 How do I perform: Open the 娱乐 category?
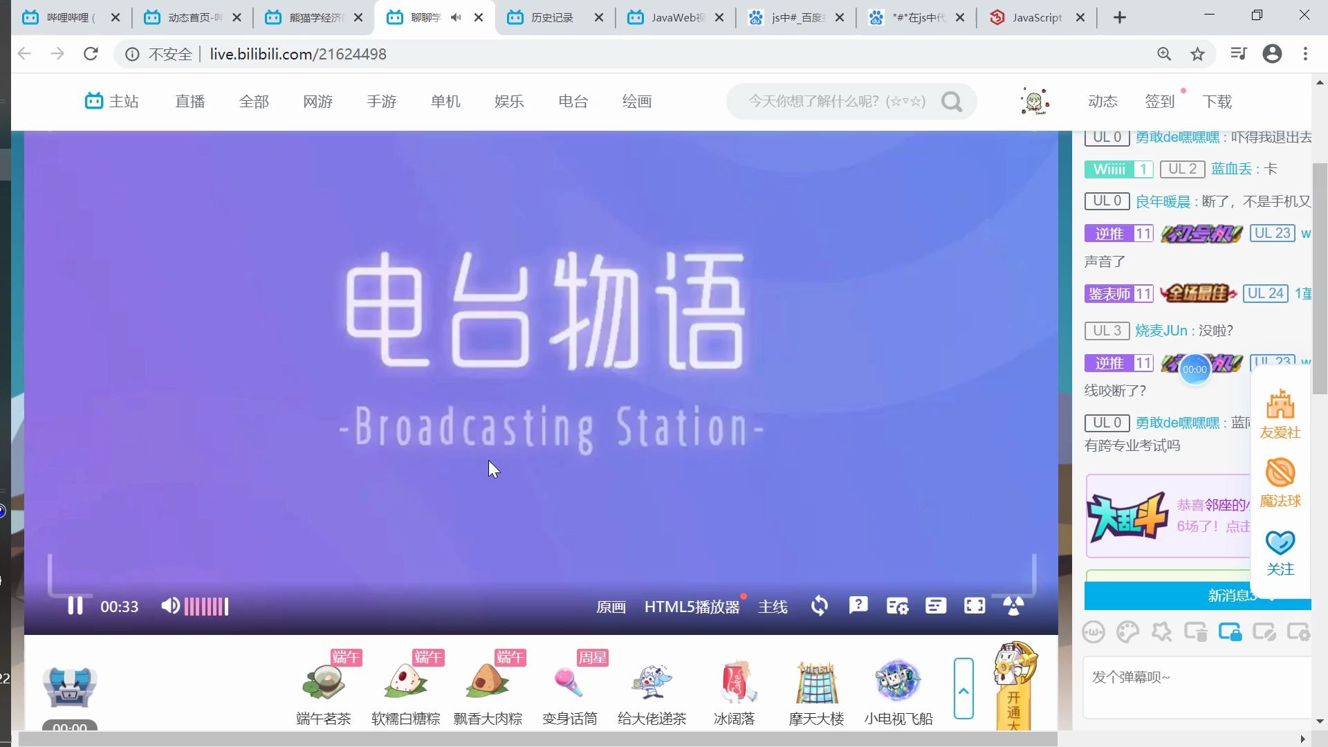[x=509, y=102]
